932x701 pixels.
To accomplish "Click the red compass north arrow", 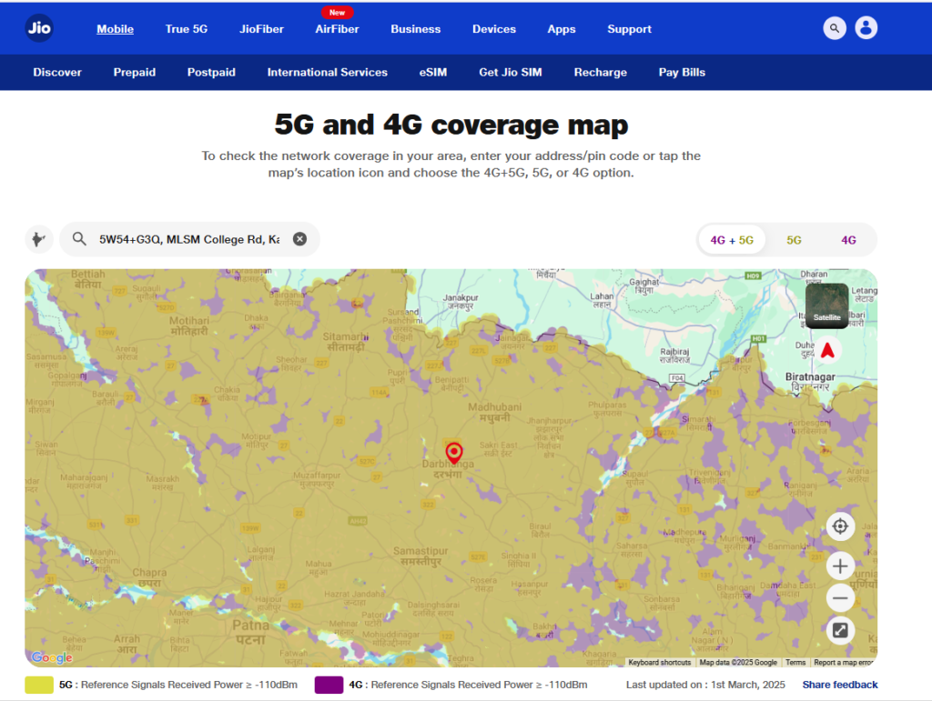I will 827,350.
